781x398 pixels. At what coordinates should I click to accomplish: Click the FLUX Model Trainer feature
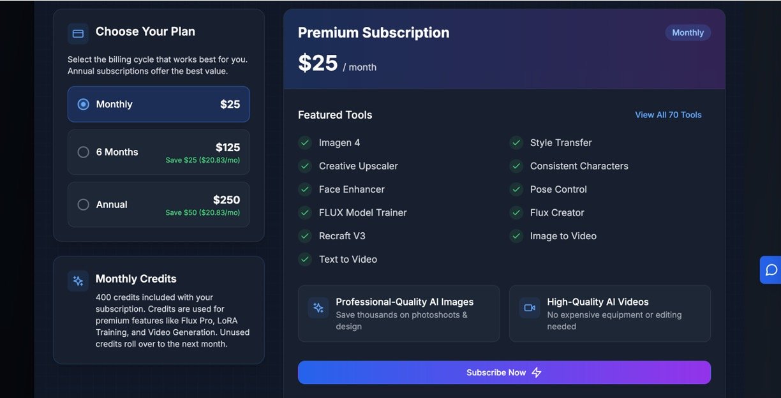click(x=362, y=213)
